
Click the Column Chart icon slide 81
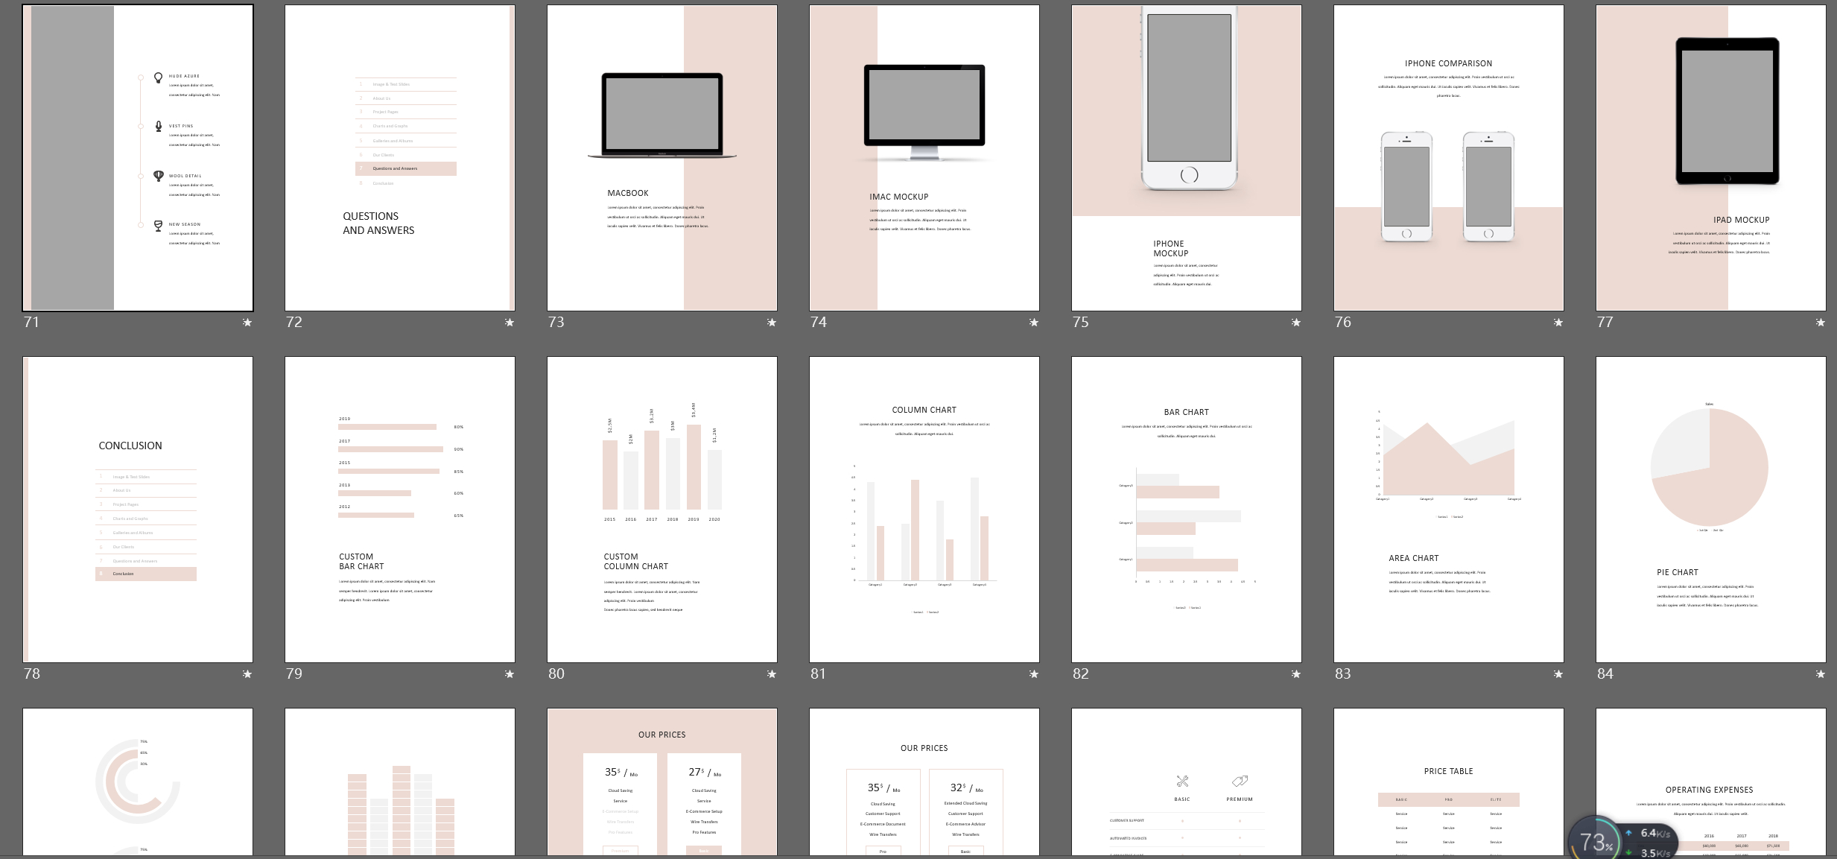(924, 527)
